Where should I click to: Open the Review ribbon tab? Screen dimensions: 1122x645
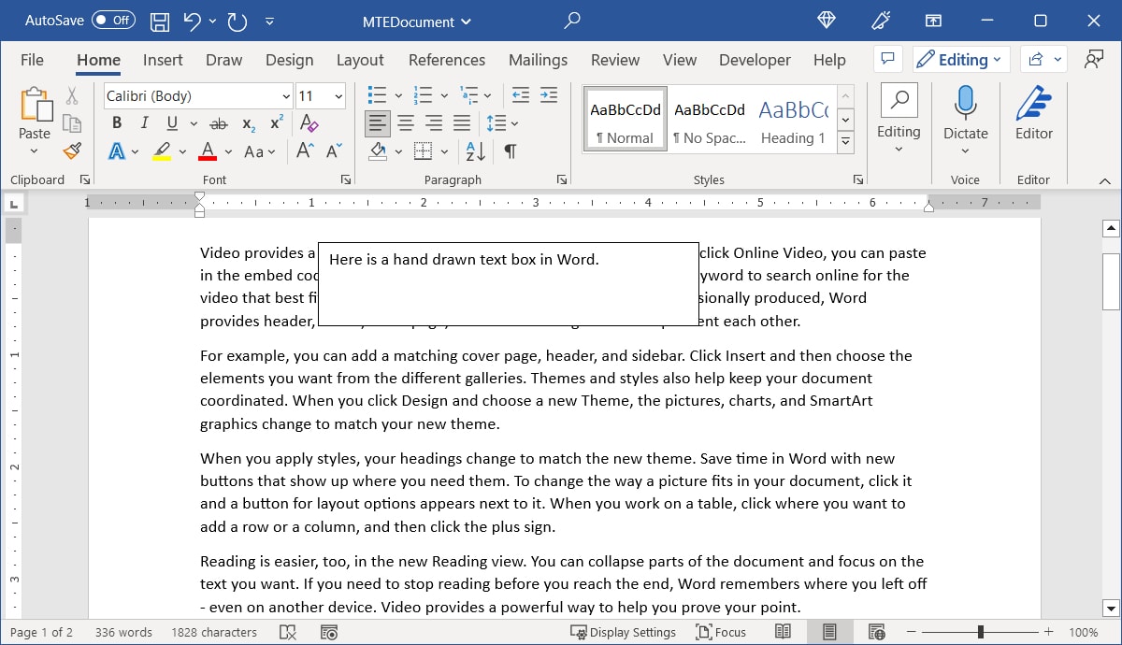614,59
